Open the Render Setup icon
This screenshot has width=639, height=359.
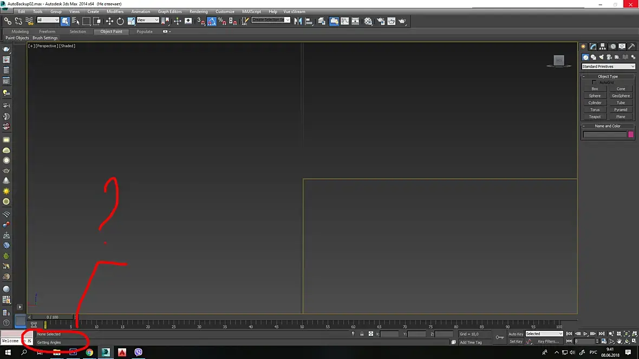pyautogui.click(x=381, y=21)
